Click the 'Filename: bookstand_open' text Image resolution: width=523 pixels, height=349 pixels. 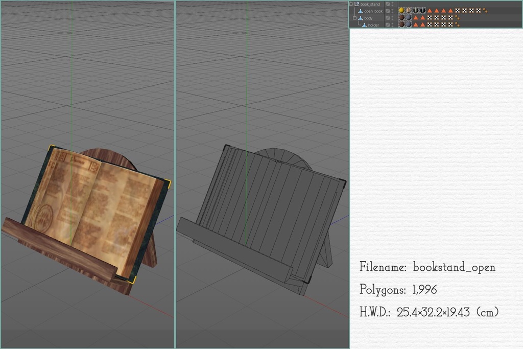[427, 267]
